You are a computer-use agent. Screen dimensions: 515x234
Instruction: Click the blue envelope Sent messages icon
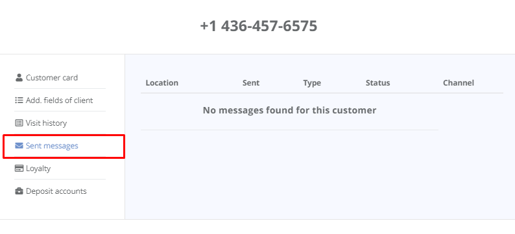click(x=19, y=146)
